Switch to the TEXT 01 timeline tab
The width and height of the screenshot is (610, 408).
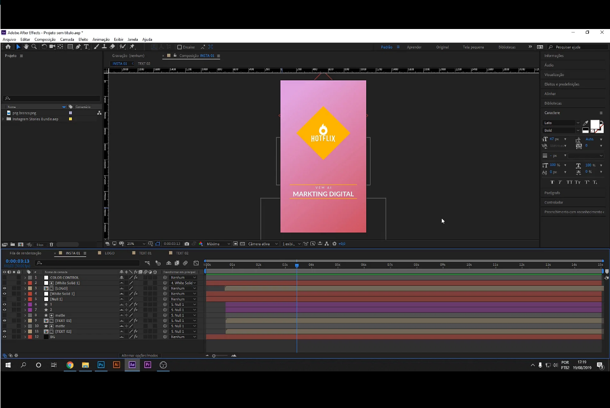(x=145, y=253)
